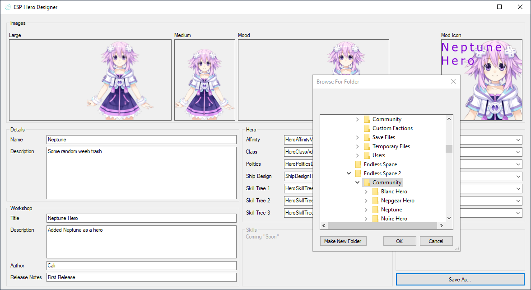531x290 pixels.
Task: Create a folder with Make New Folder
Action: coord(343,241)
